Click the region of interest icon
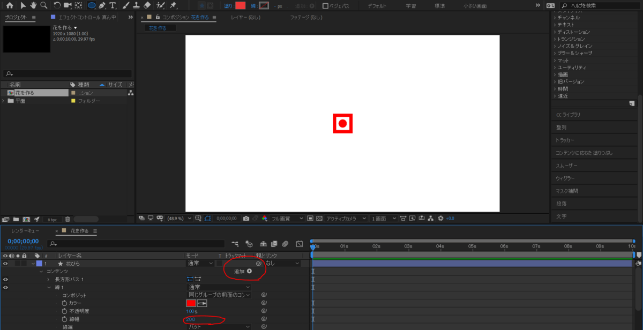The height and width of the screenshot is (330, 643). [x=198, y=219]
